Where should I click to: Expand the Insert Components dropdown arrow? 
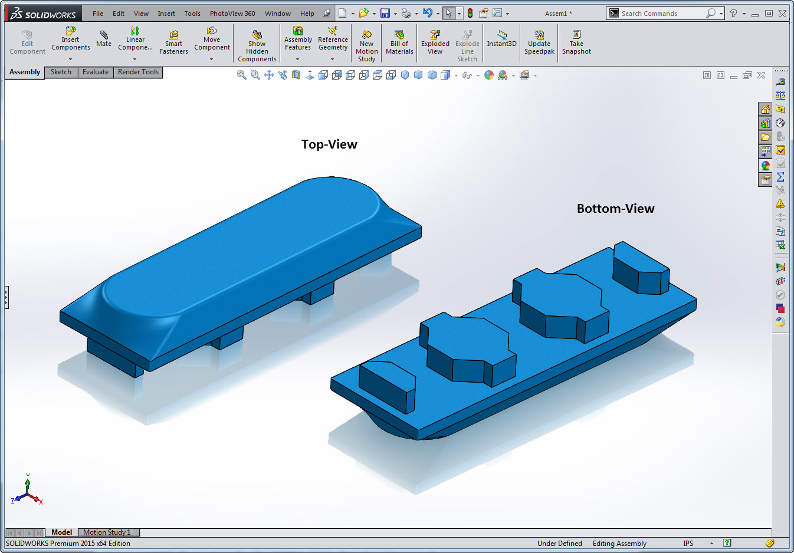[x=70, y=59]
